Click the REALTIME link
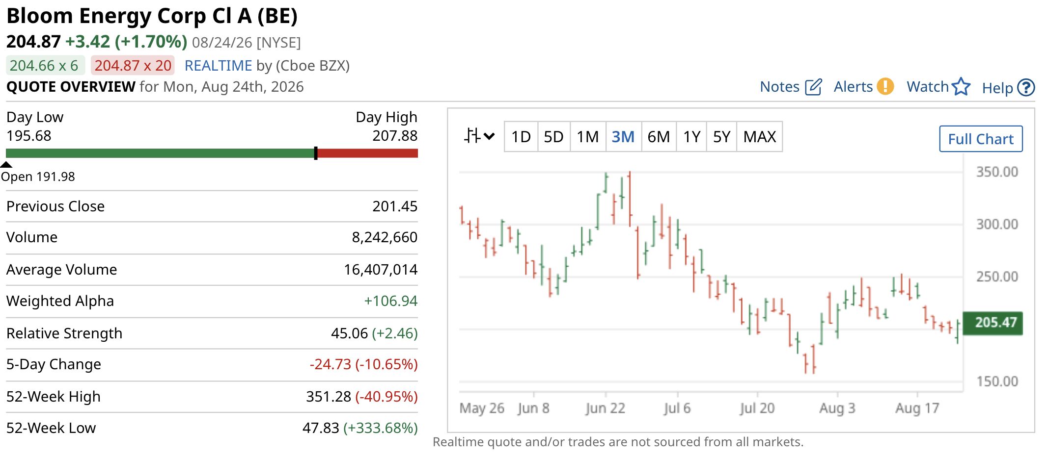Viewport: 1048px width, 457px height. click(218, 66)
